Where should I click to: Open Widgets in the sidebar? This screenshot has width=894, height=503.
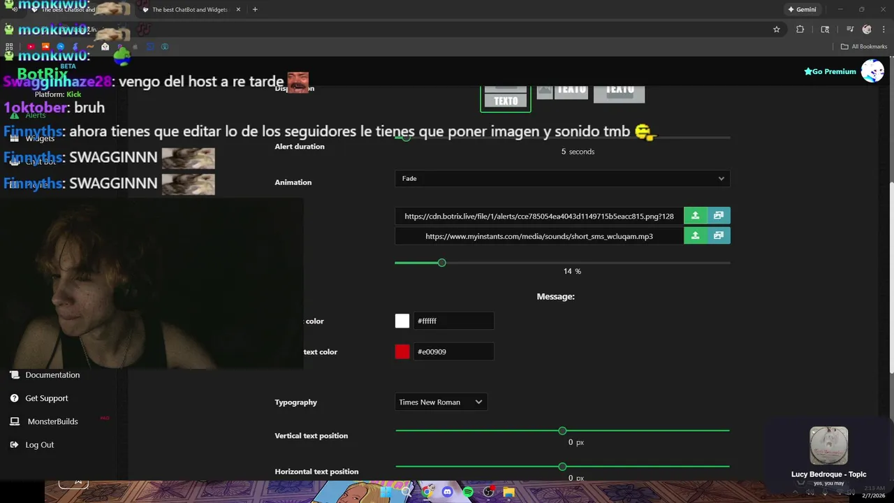33,138
